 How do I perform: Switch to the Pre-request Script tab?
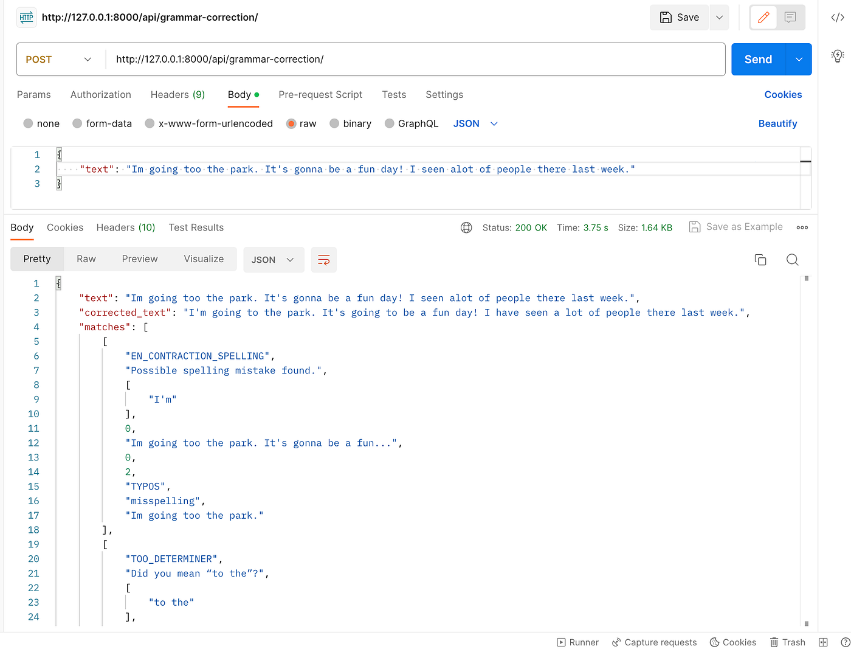pyautogui.click(x=320, y=95)
